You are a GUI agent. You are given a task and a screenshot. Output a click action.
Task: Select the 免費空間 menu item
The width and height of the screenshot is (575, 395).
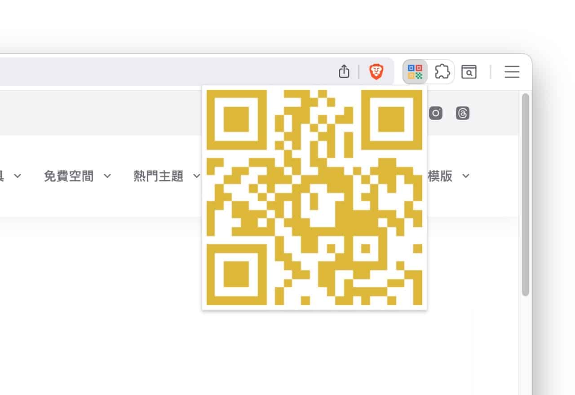click(x=69, y=176)
